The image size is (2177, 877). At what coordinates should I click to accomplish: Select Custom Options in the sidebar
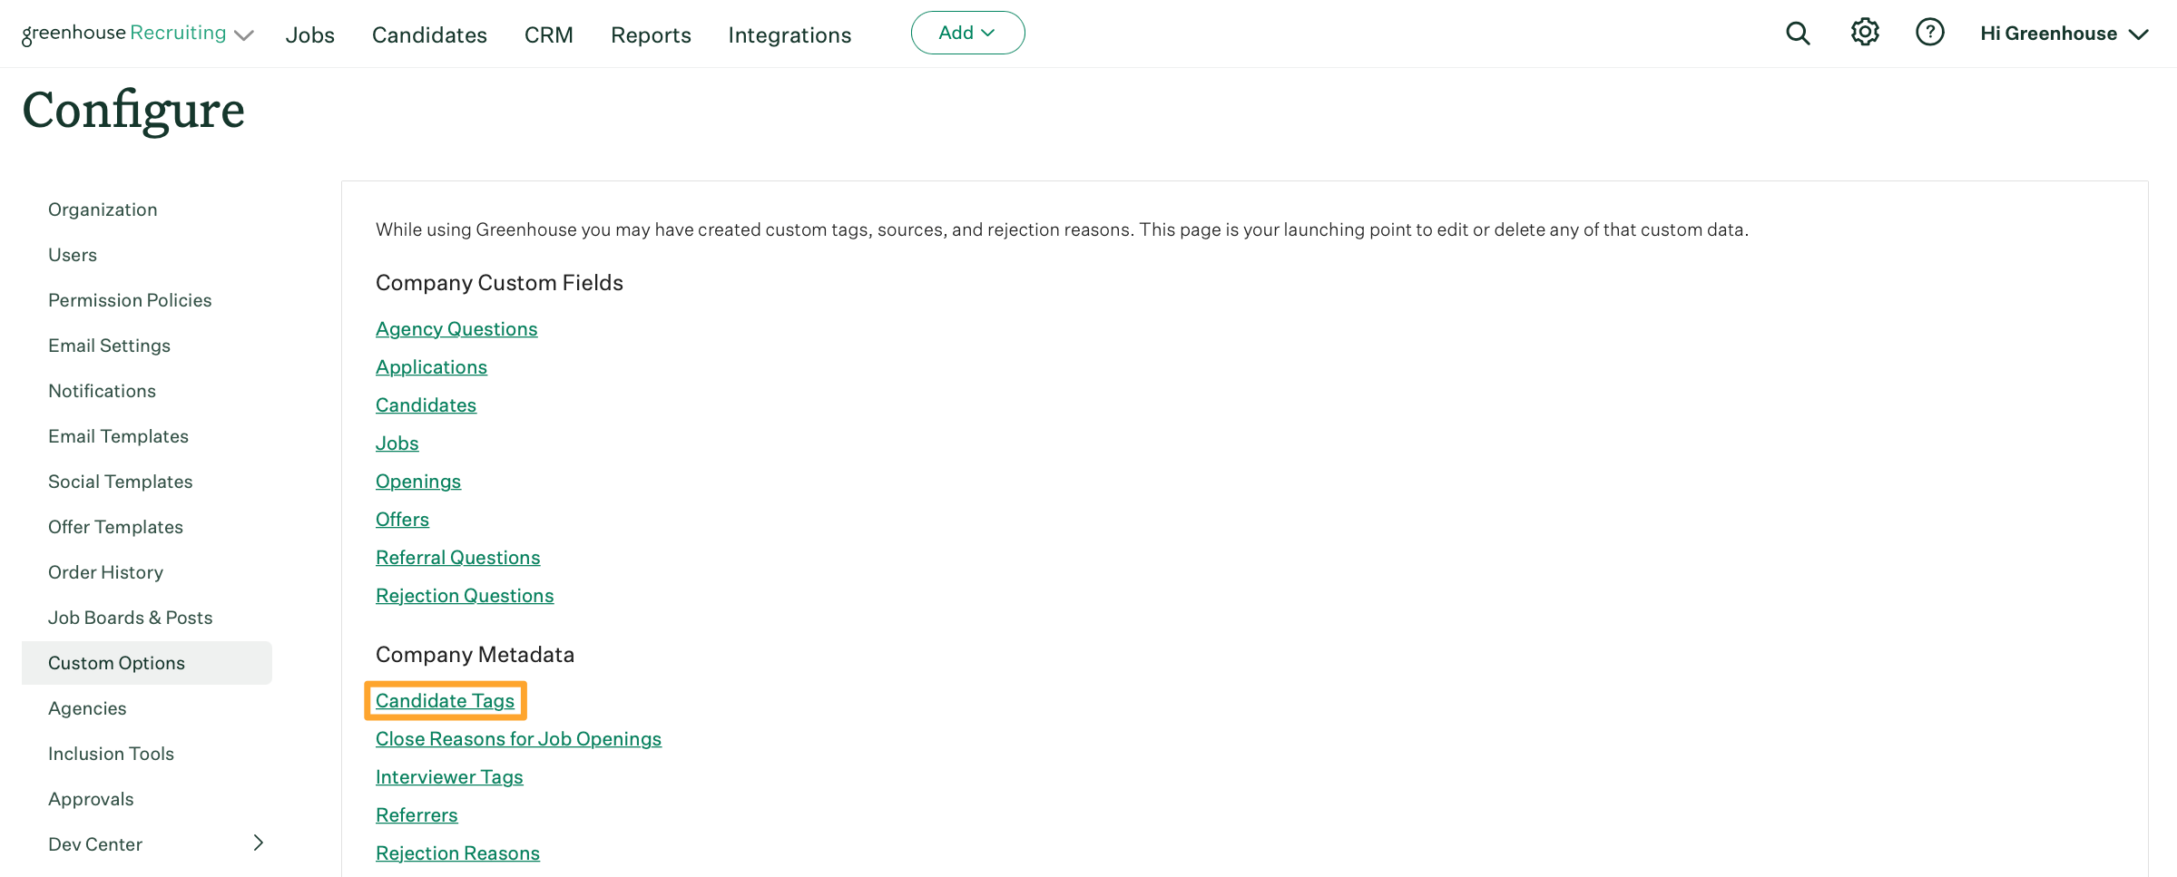pyautogui.click(x=116, y=663)
